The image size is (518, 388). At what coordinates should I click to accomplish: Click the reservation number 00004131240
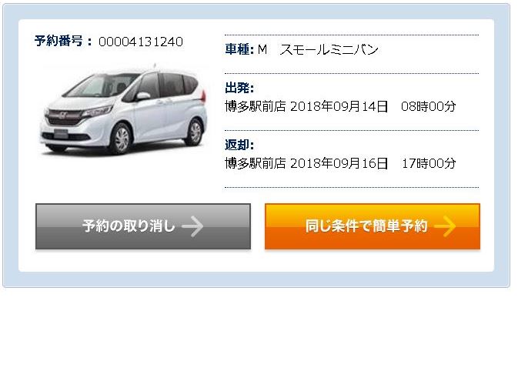pos(141,42)
